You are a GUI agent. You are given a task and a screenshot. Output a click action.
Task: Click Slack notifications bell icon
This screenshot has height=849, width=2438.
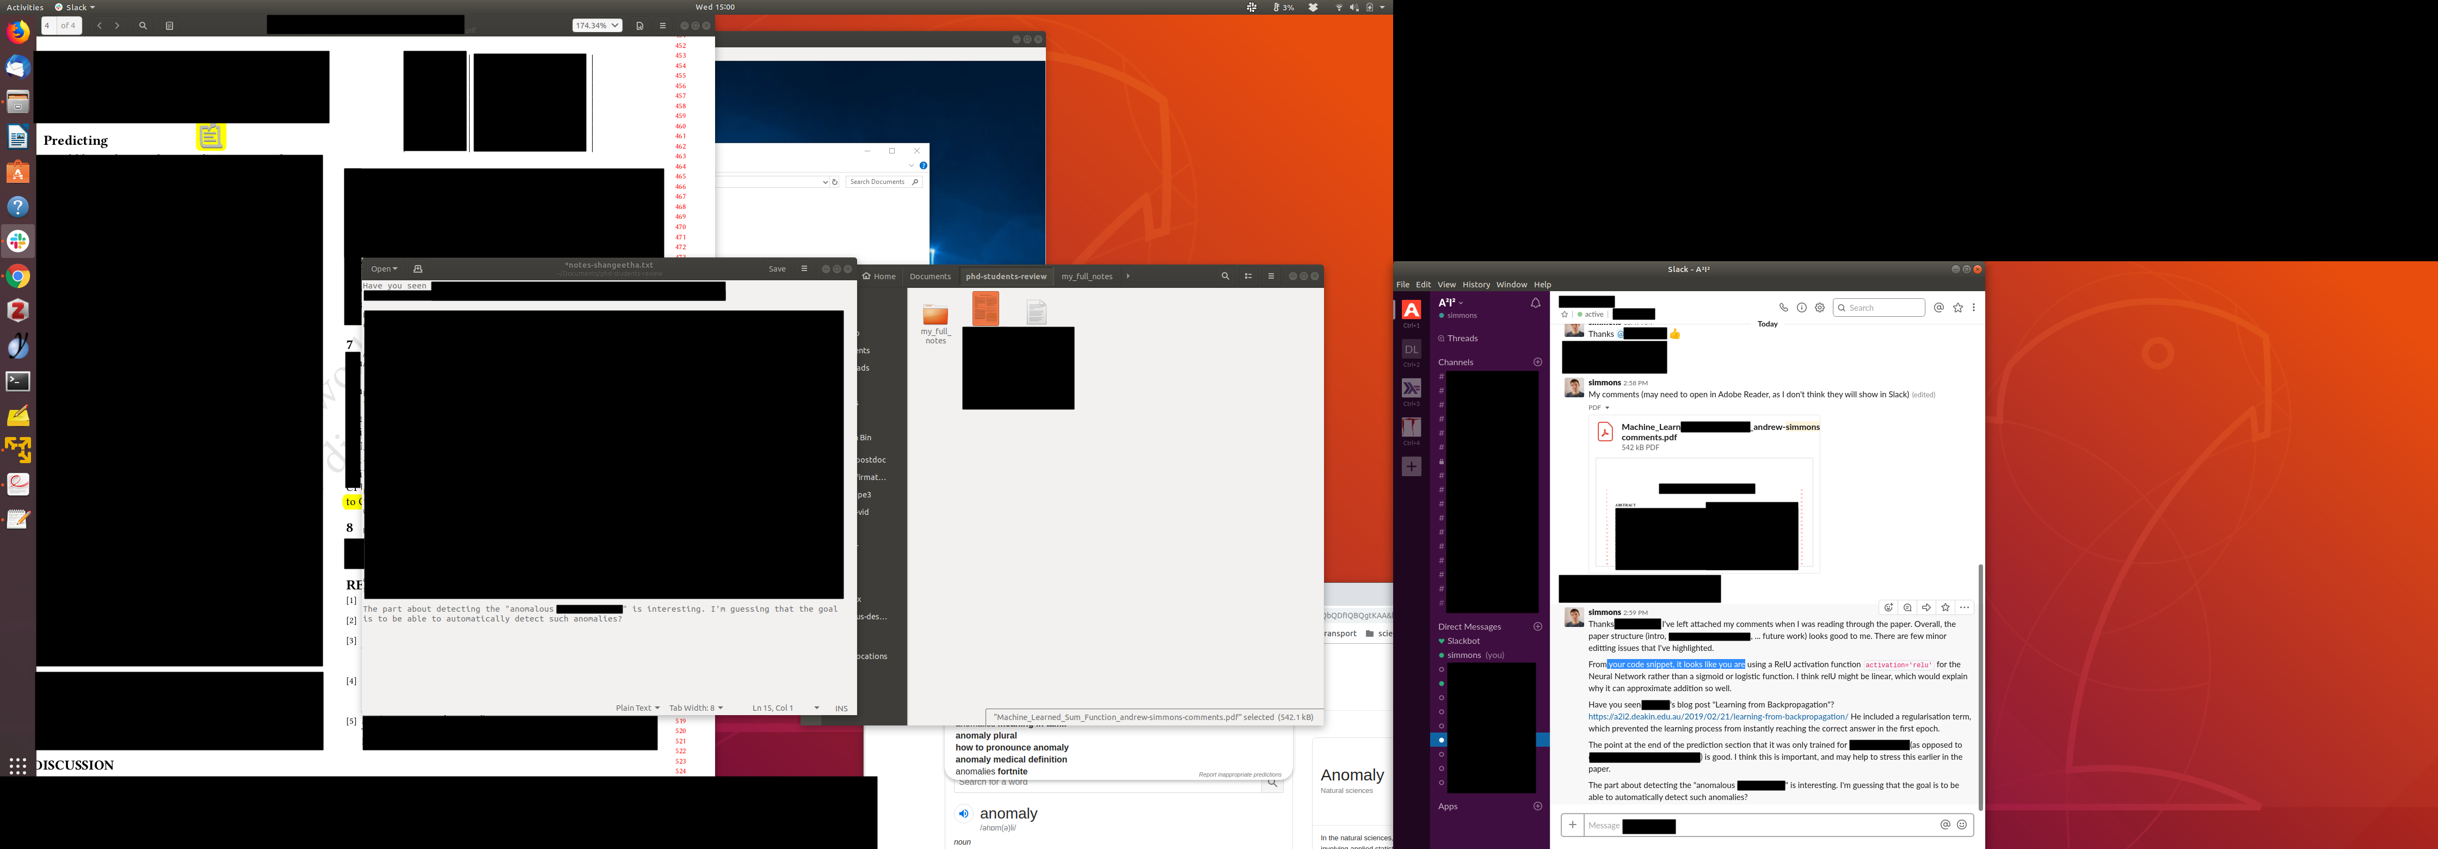[1535, 303]
